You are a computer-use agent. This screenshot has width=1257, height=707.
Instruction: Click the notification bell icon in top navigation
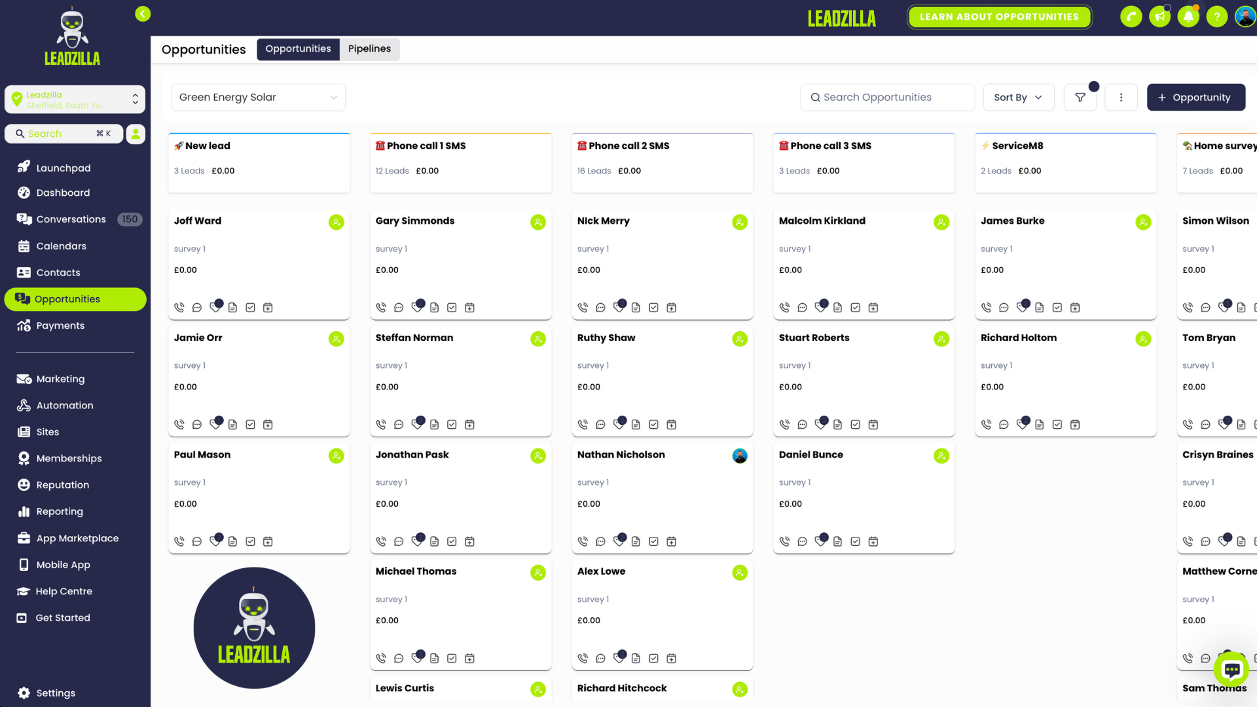click(1188, 17)
